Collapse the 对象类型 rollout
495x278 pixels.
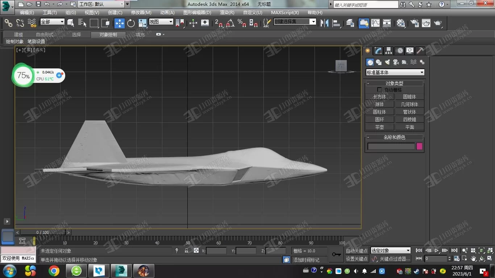pyautogui.click(x=394, y=83)
